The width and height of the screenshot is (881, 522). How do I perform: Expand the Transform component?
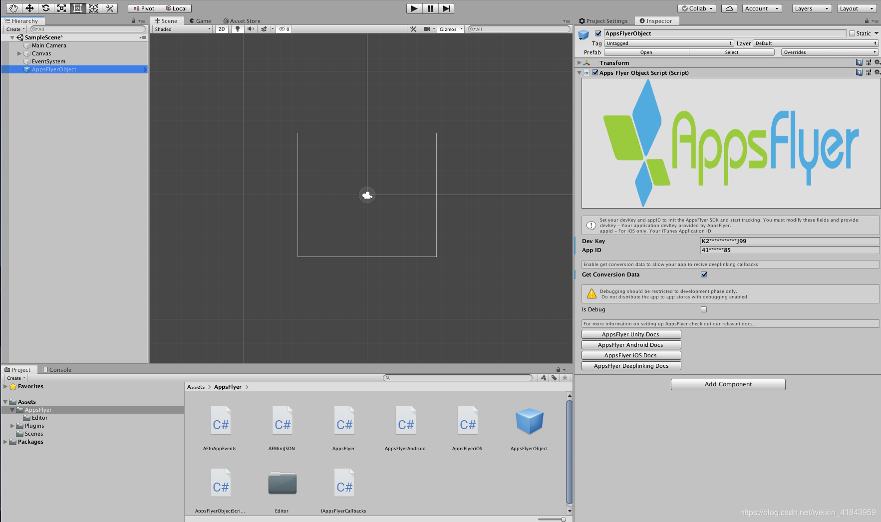tap(580, 62)
